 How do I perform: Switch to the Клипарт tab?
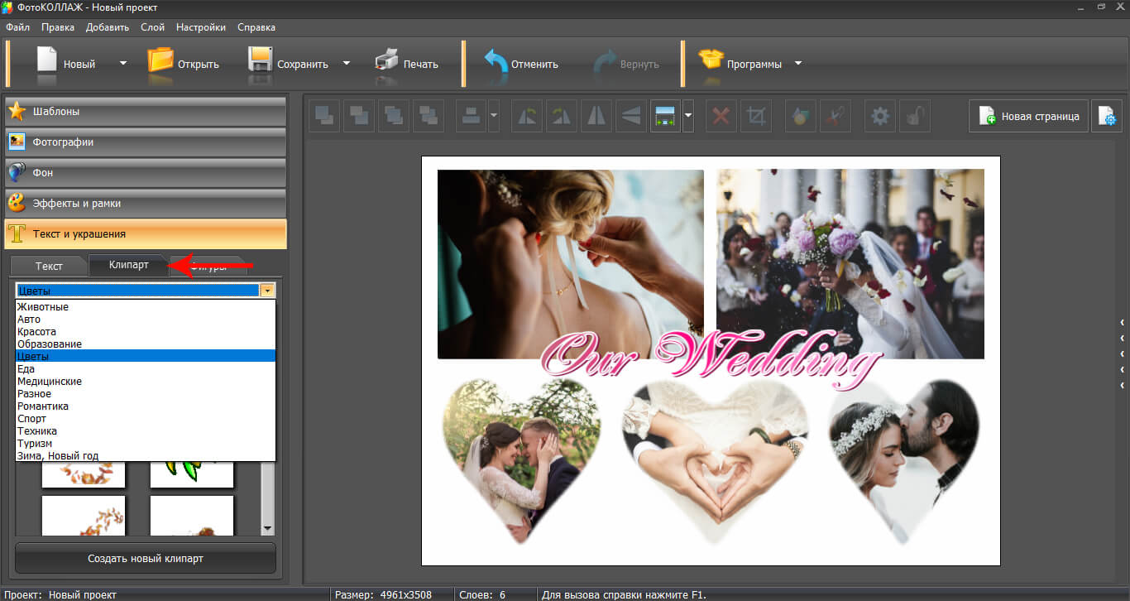(128, 265)
